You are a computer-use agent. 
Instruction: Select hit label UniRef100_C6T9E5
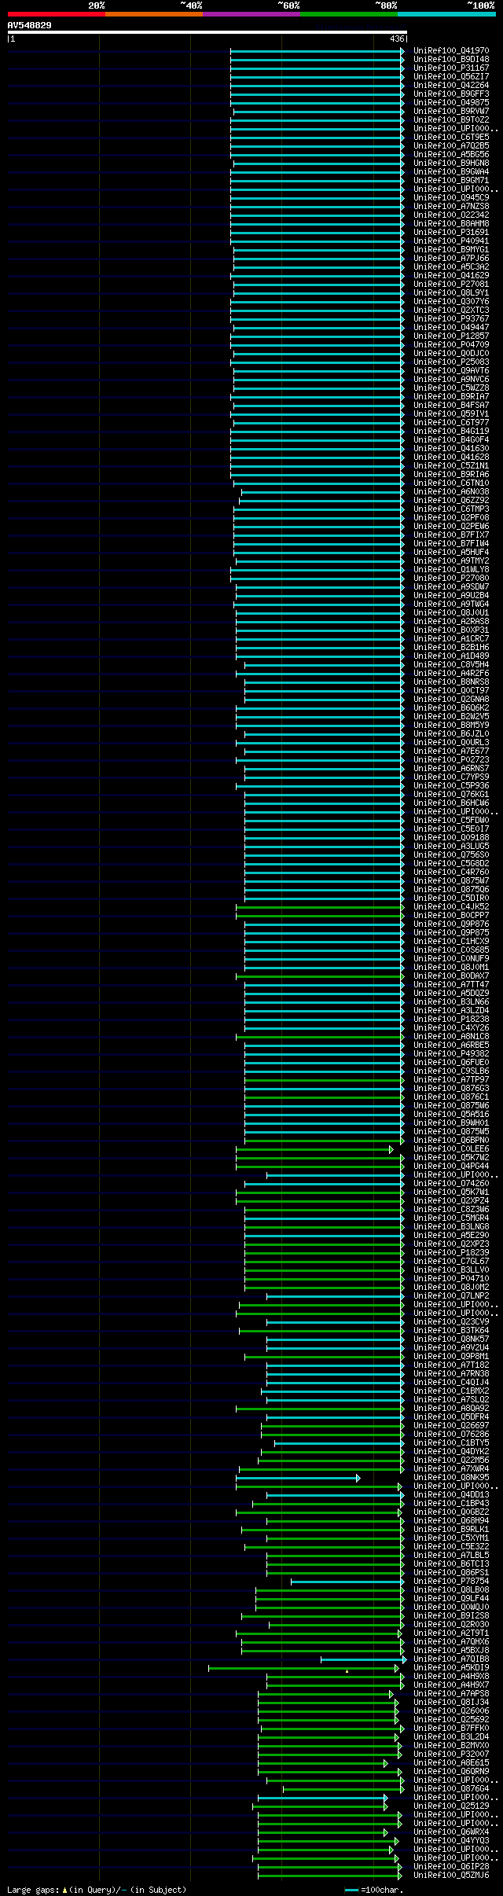pyautogui.click(x=451, y=138)
